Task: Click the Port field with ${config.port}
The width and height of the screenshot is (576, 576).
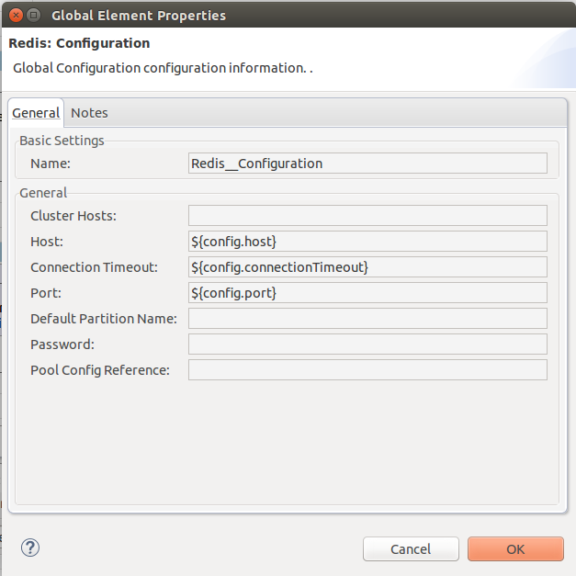Action: coord(367,293)
